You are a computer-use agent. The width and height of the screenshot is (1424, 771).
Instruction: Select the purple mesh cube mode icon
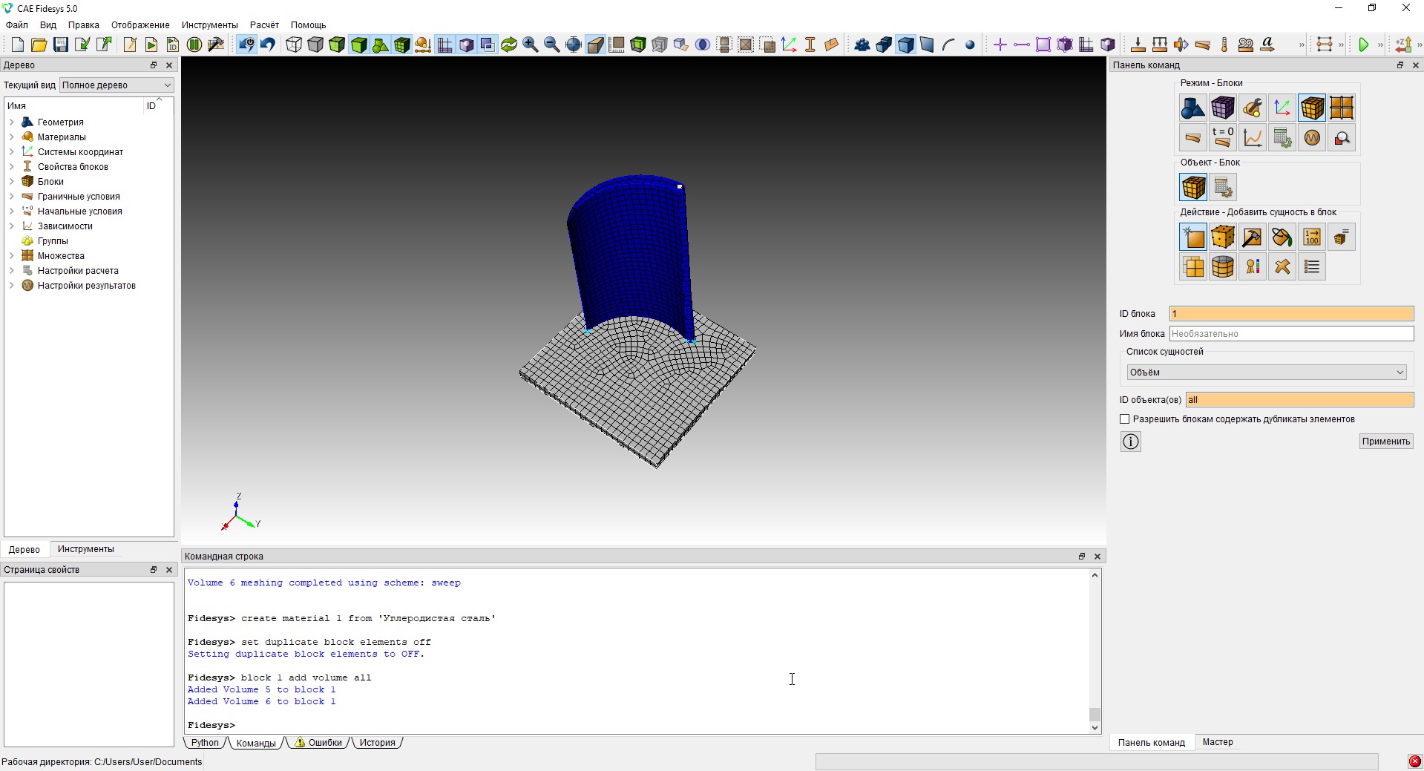point(1223,108)
